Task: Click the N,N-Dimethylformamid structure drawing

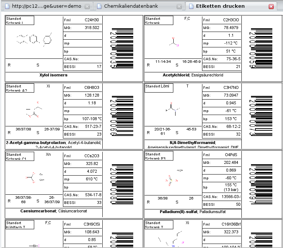Action: pos(173,109)
